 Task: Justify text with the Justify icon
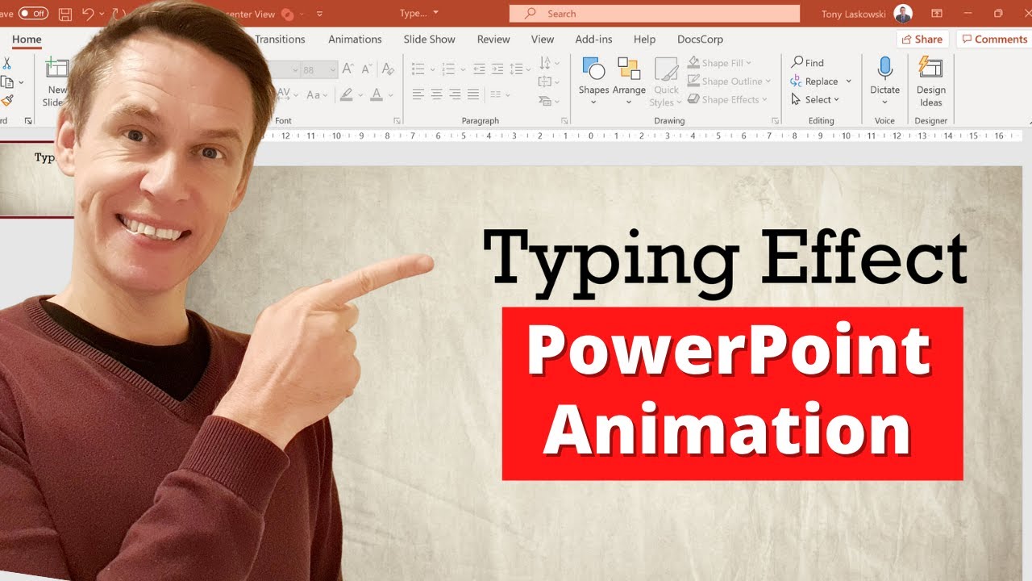pos(473,94)
